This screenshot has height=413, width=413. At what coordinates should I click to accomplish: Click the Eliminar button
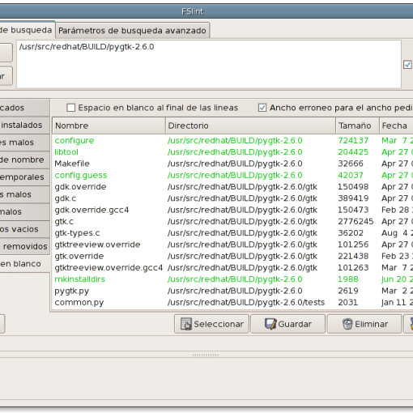click(x=364, y=324)
